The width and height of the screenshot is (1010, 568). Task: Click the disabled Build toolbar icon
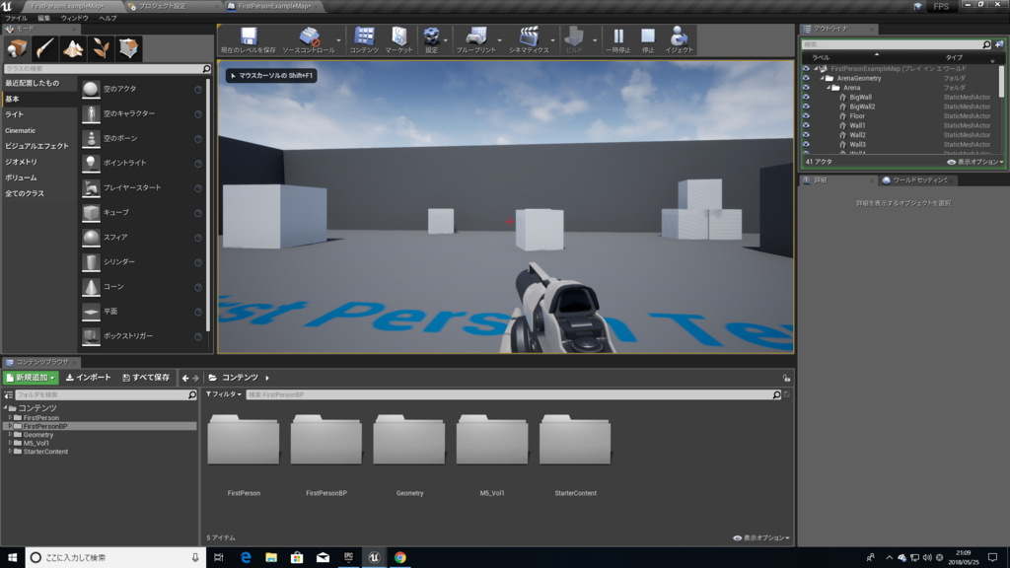(x=573, y=39)
